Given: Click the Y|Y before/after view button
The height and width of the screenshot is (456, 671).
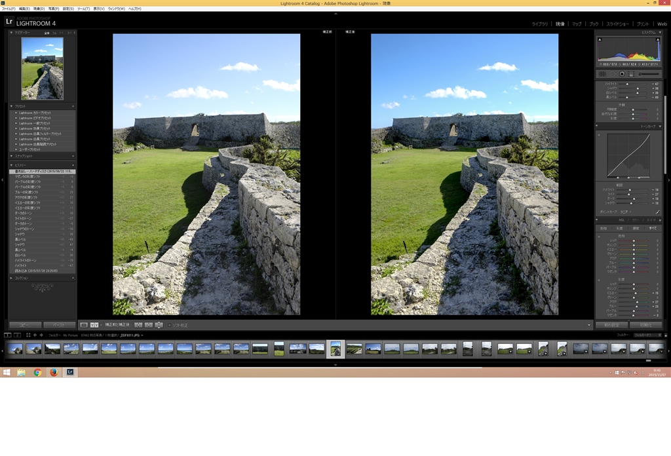Looking at the screenshot, I should click(x=94, y=325).
